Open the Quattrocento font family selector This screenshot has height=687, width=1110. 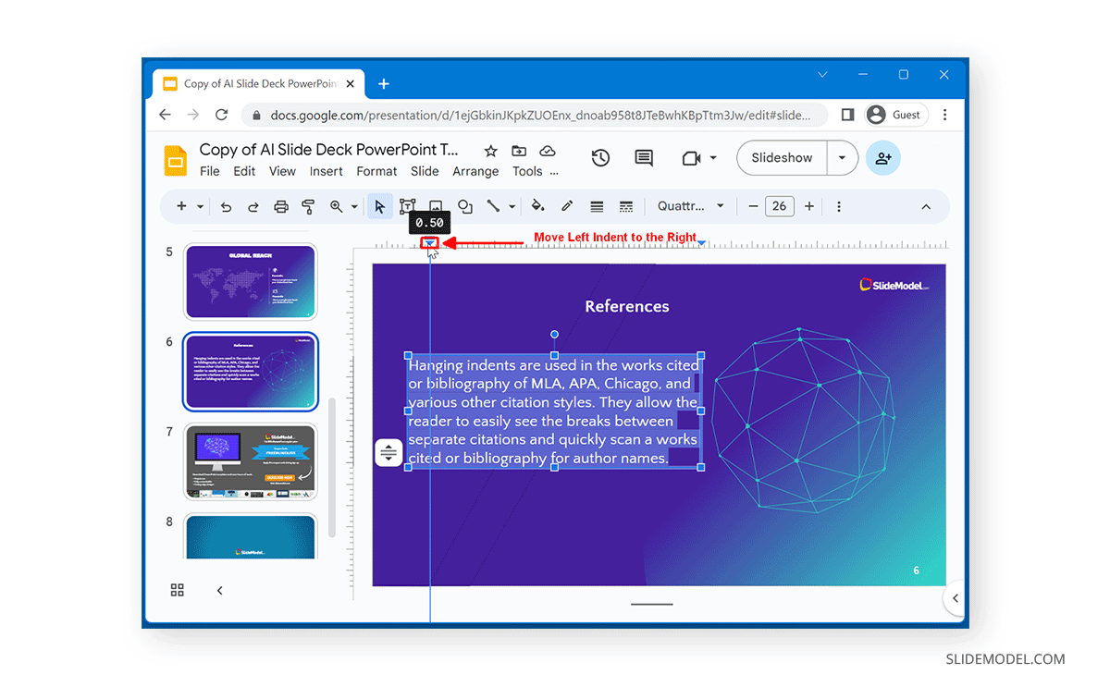[x=691, y=206]
